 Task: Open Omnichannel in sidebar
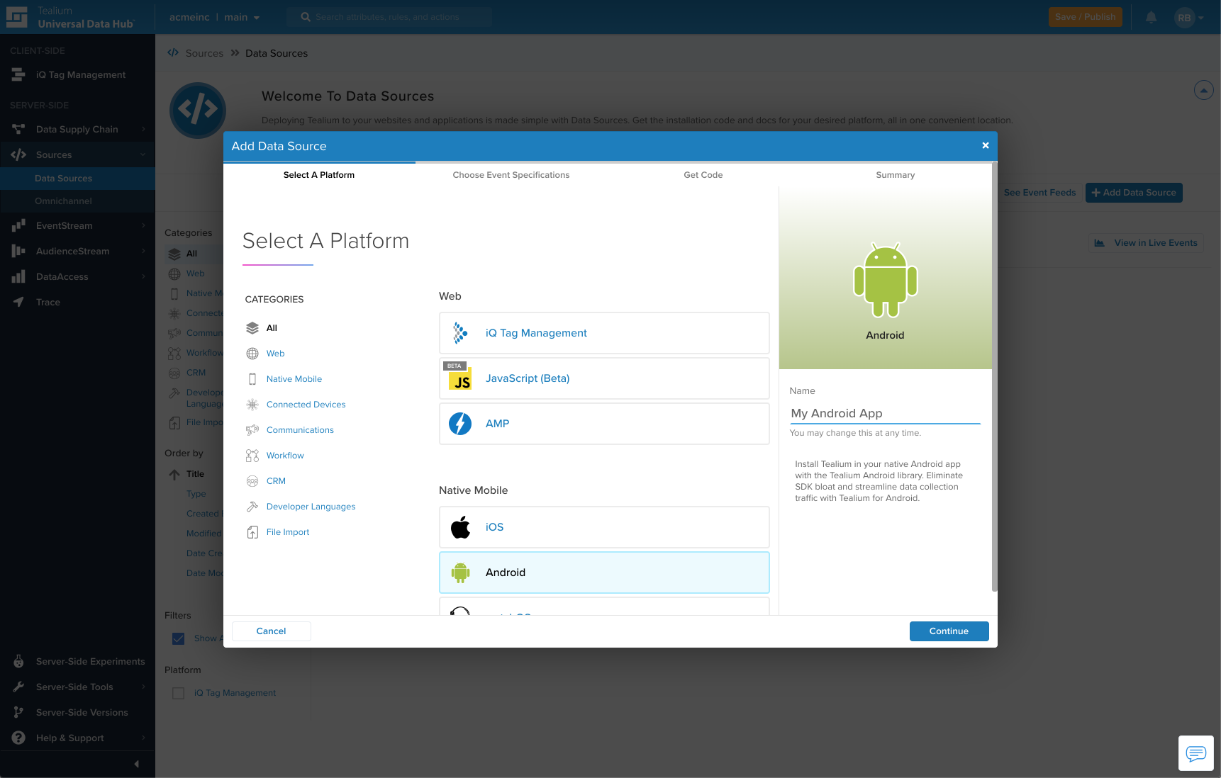77,201
